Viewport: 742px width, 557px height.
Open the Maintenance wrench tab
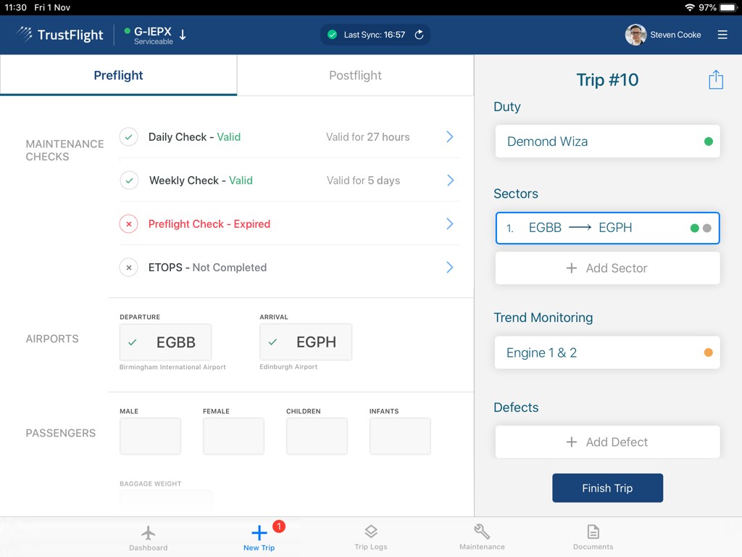[x=482, y=537]
